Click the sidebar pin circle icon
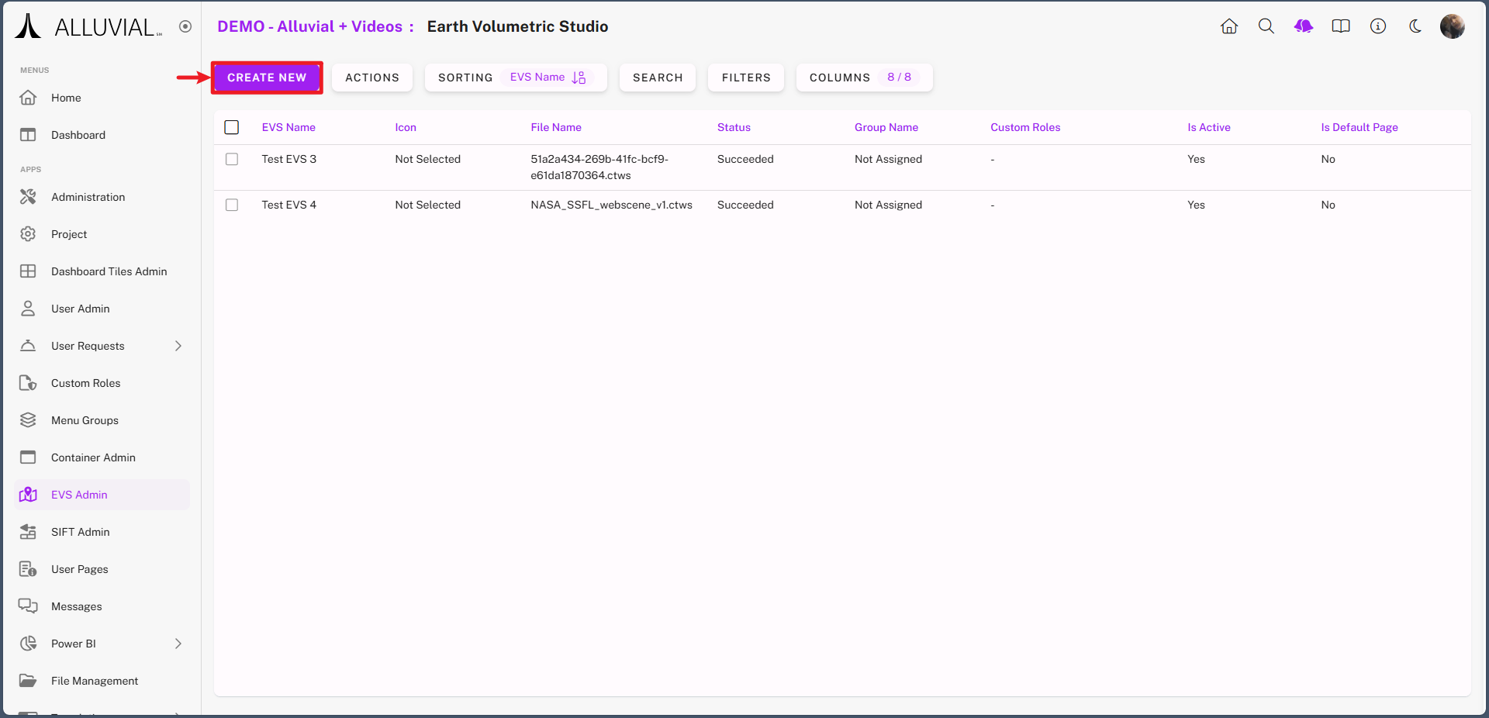 [x=185, y=26]
